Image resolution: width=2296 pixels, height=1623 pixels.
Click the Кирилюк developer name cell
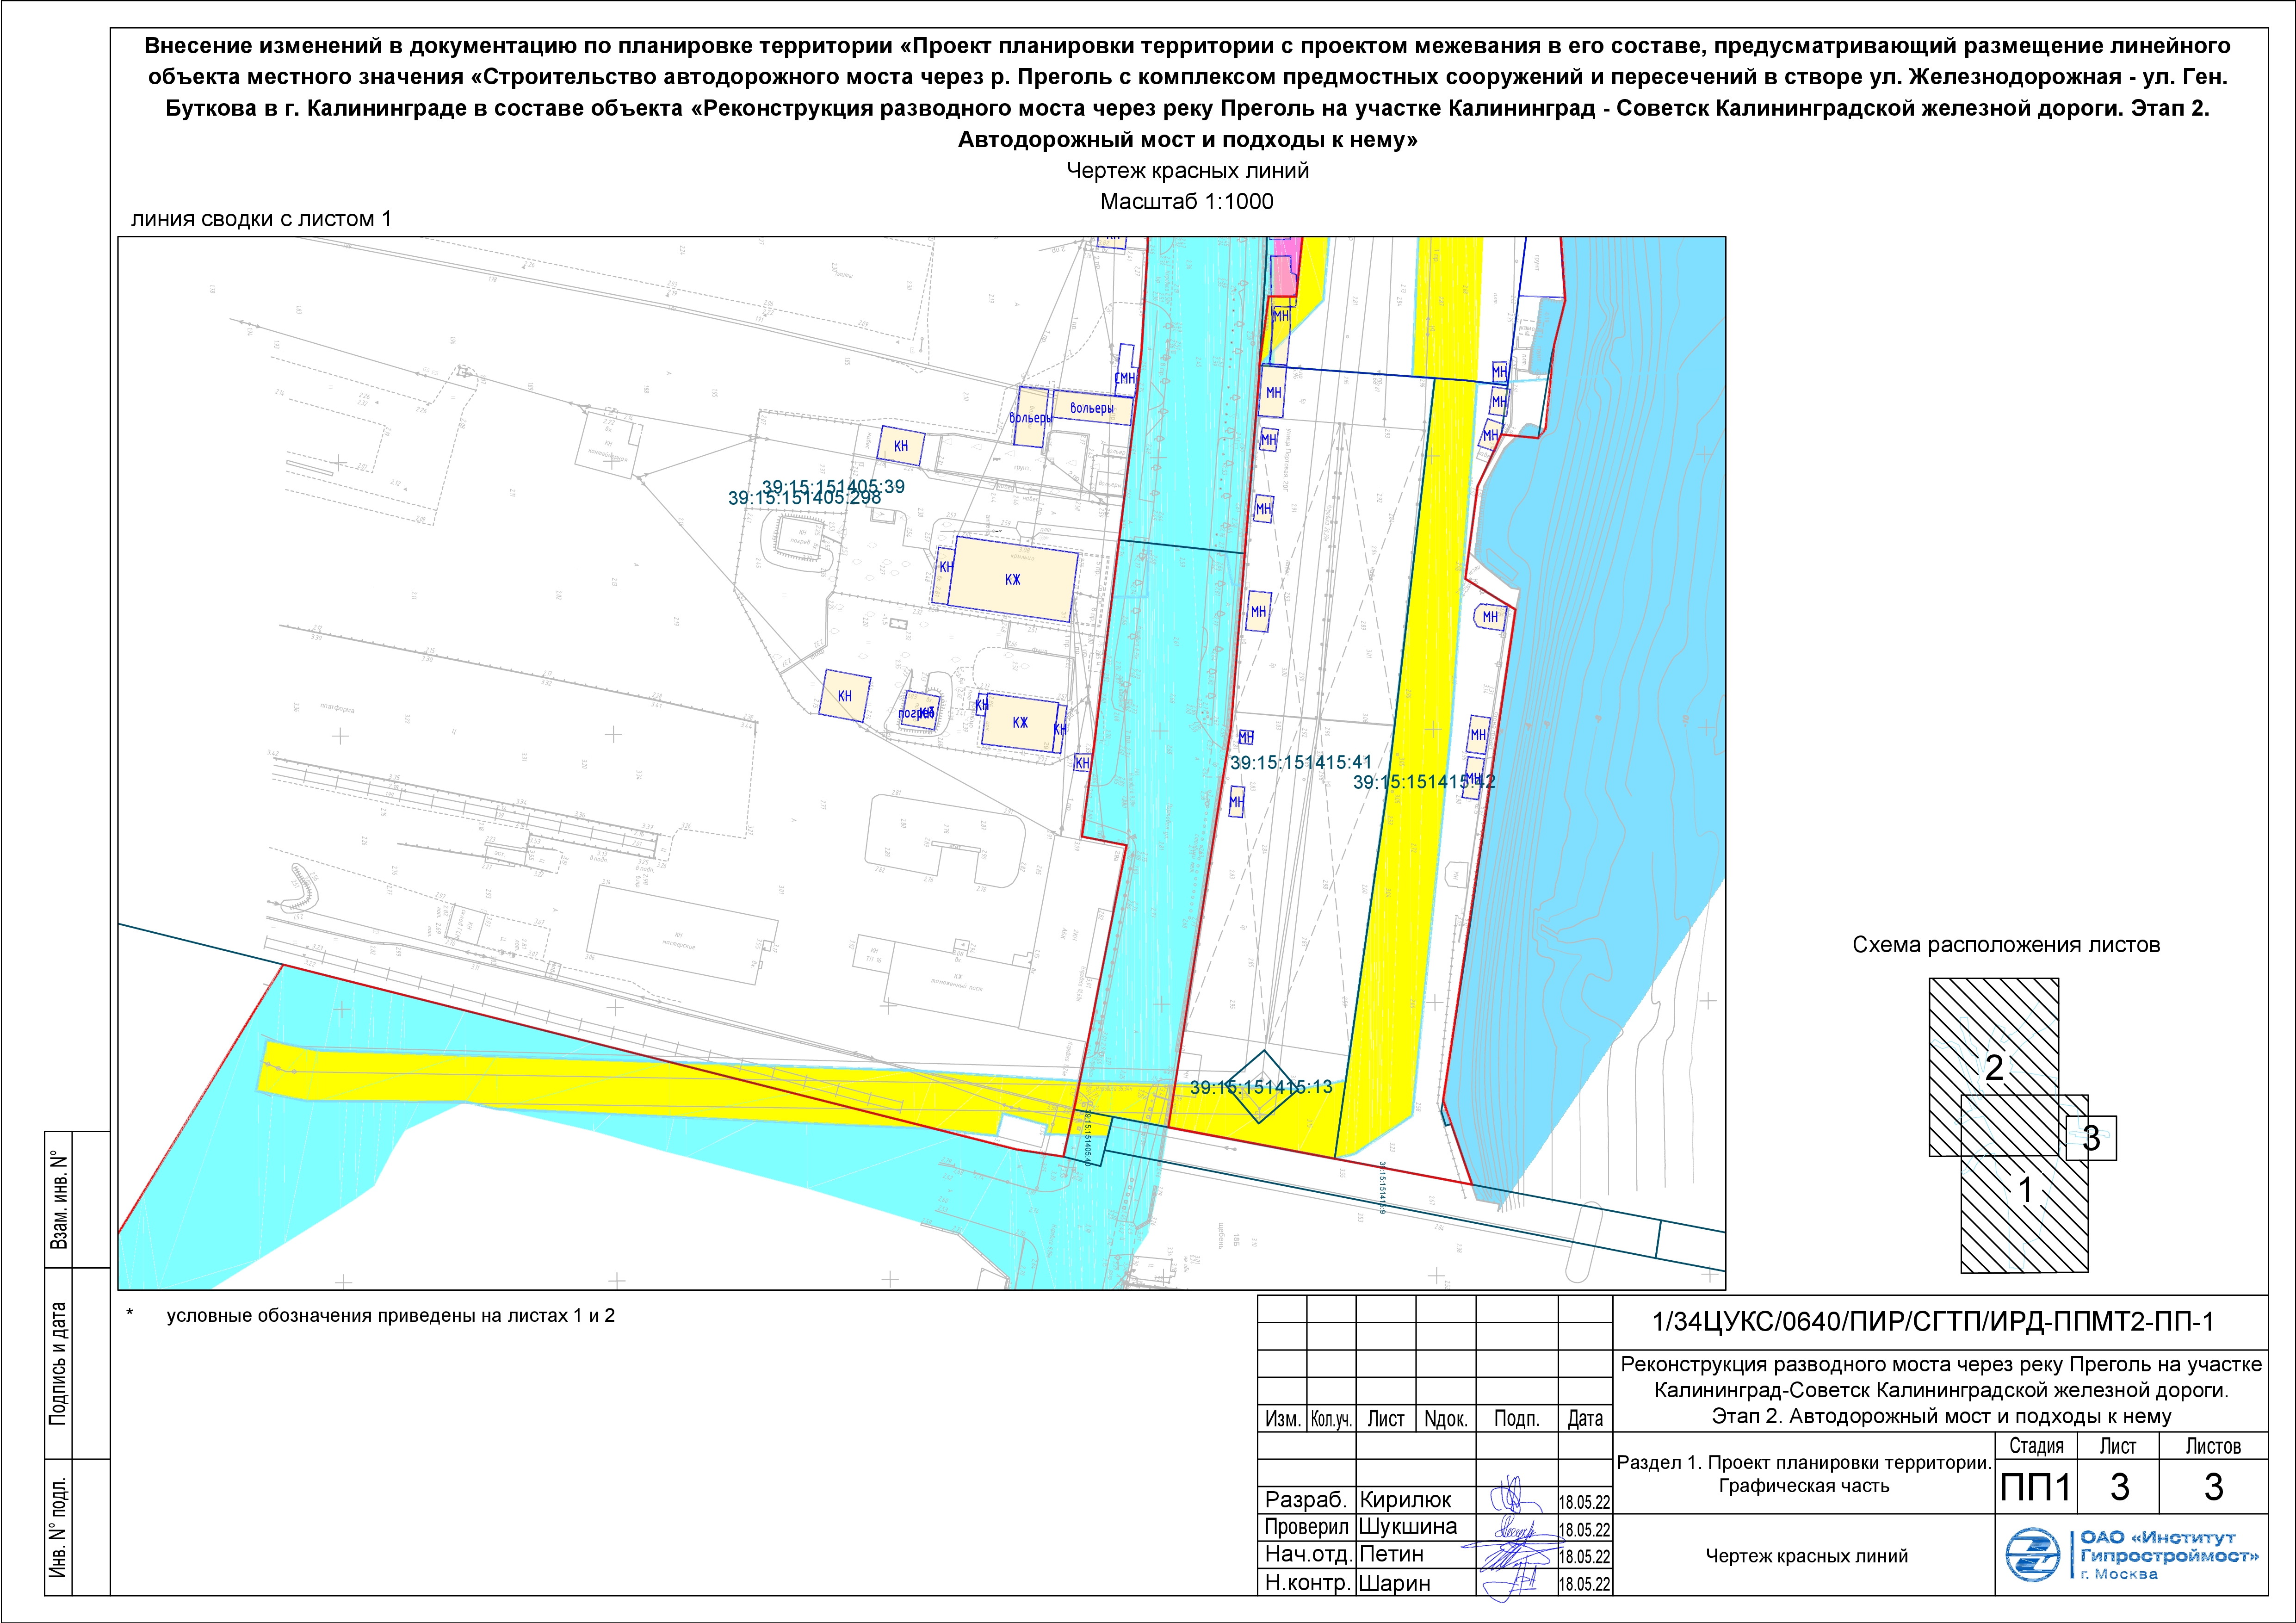click(x=1405, y=1500)
